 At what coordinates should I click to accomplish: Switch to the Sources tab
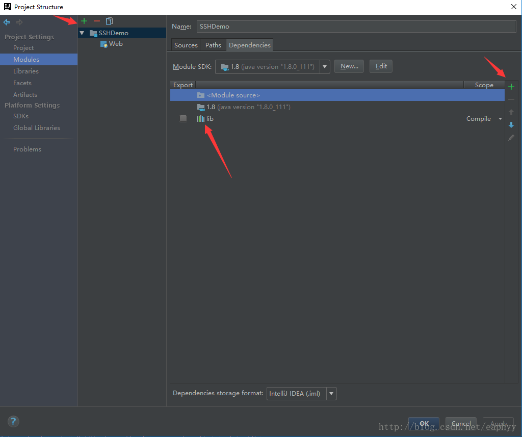click(186, 45)
